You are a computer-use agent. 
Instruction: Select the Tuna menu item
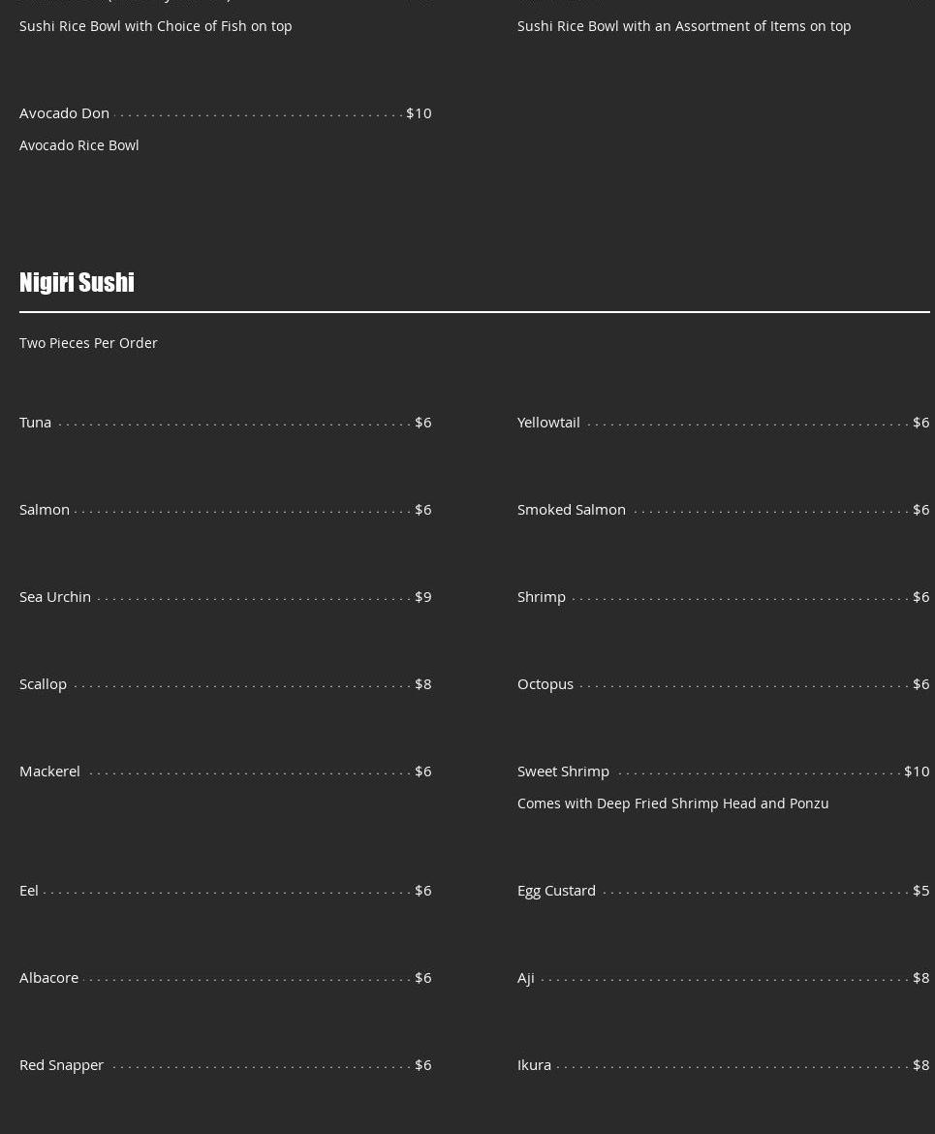coord(36,422)
